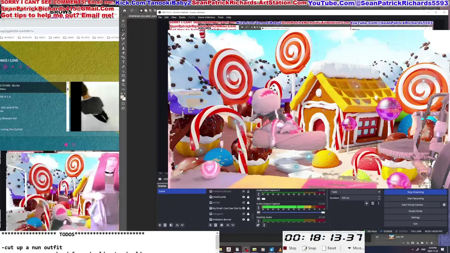Select the Eraser tool in Photoshop toolbar

point(123,53)
